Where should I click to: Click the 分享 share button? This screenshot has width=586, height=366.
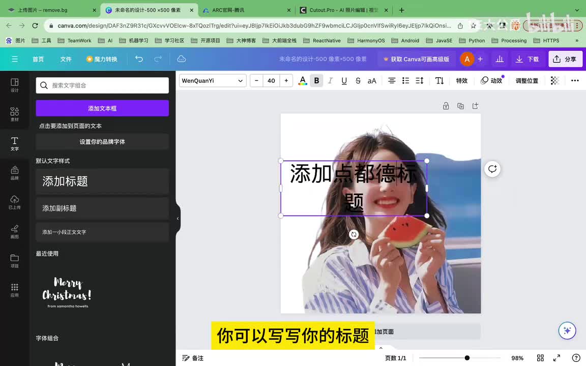tap(565, 59)
